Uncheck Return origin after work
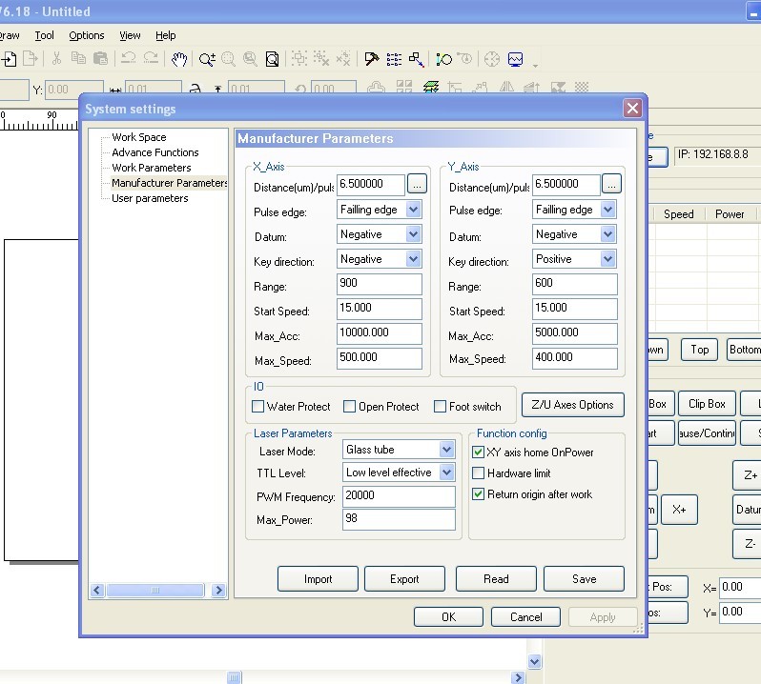The width and height of the screenshot is (761, 684). 479,494
